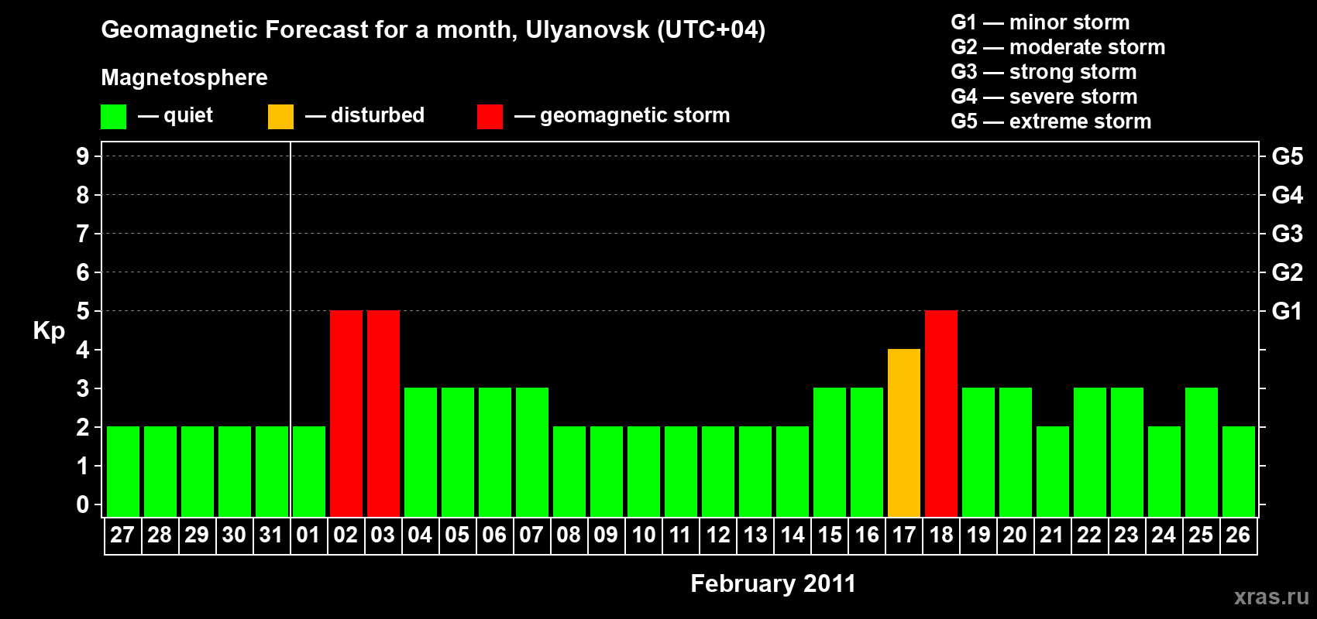The height and width of the screenshot is (619, 1317).
Task: Open the xras.ru watermark link
Action: click(1271, 597)
